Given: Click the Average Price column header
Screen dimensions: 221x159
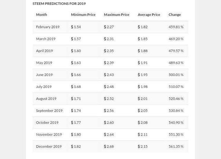Looking at the screenshot, I should click(149, 14).
